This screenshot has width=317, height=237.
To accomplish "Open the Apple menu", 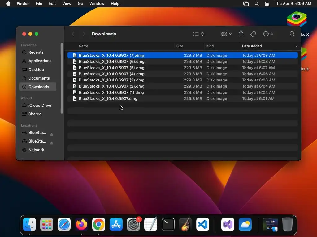I will coord(8,4).
